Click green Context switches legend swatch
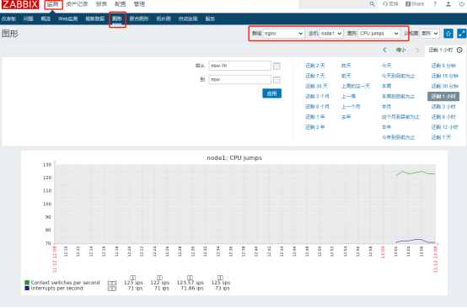The image size is (467, 308). 27,283
